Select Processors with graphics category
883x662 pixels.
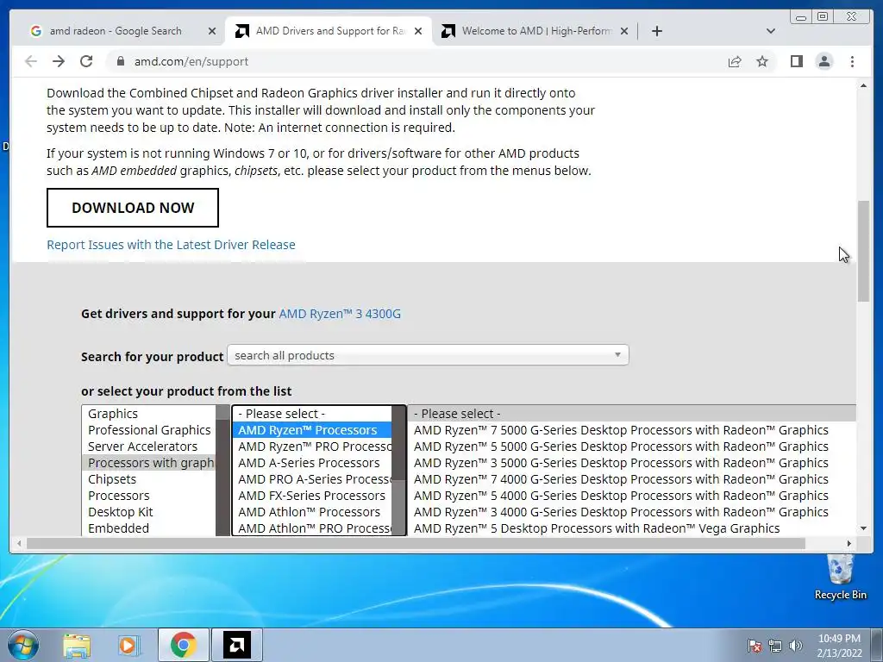149,463
